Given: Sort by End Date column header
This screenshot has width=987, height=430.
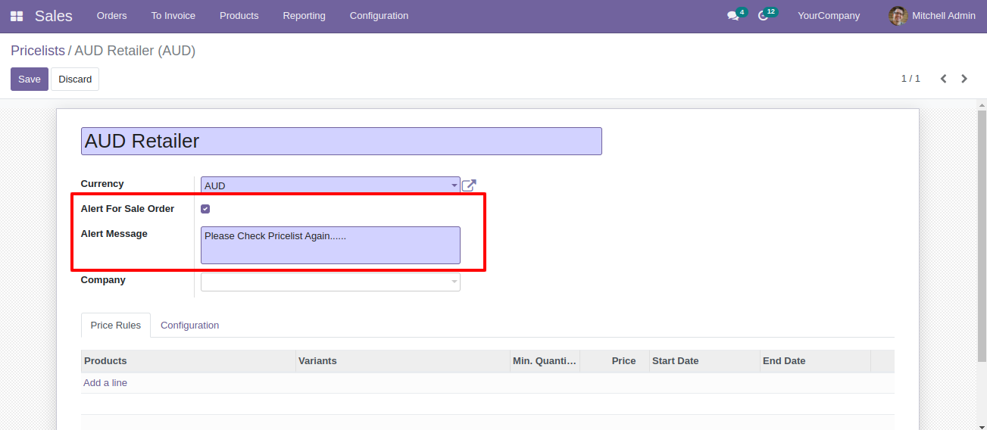Looking at the screenshot, I should [816, 361].
